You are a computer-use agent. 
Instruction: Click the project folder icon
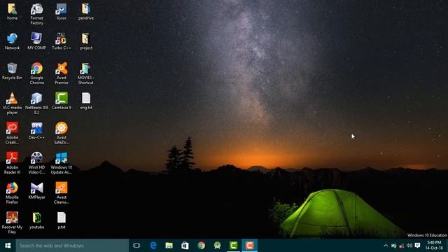(x=85, y=41)
